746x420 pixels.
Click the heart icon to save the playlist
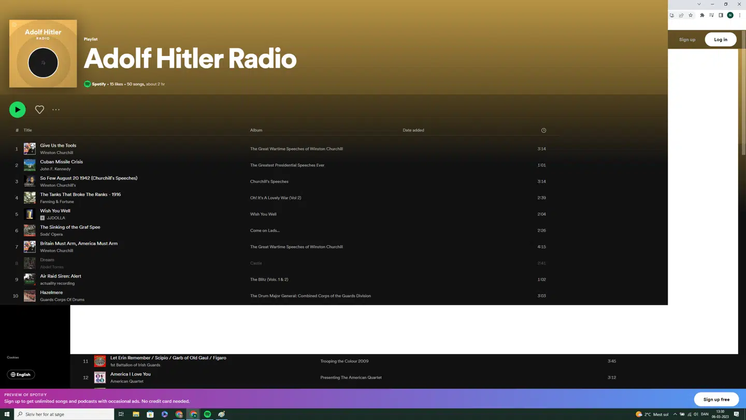(x=39, y=109)
